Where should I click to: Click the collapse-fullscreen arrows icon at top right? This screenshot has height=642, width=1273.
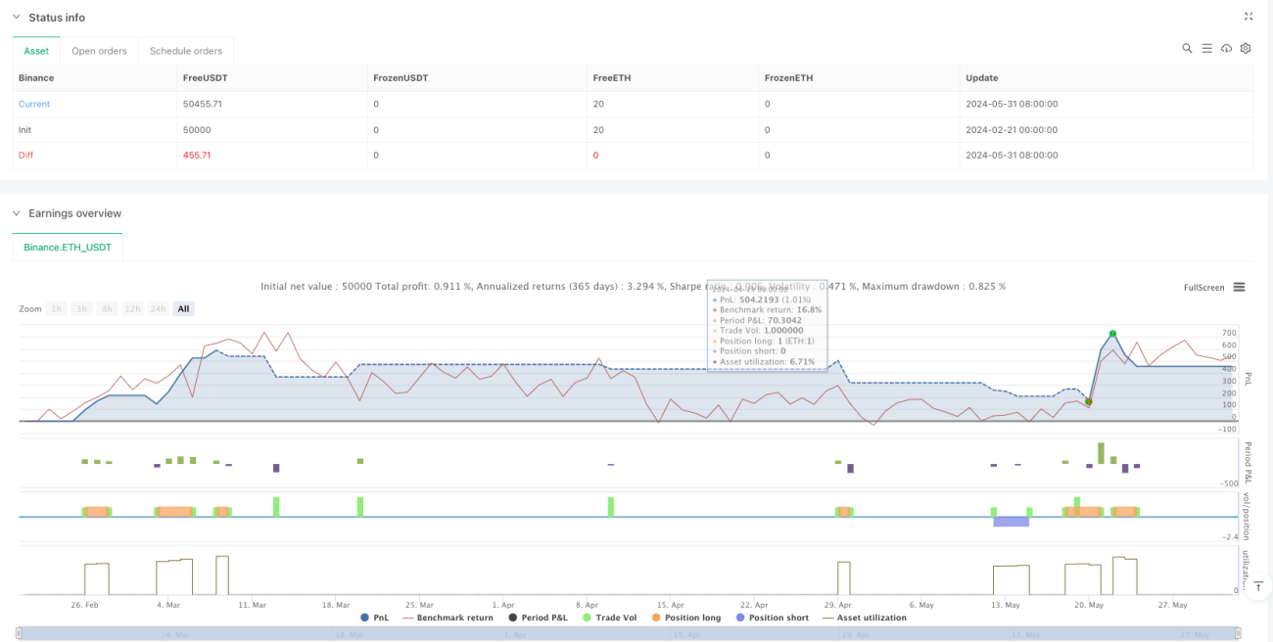(1248, 17)
